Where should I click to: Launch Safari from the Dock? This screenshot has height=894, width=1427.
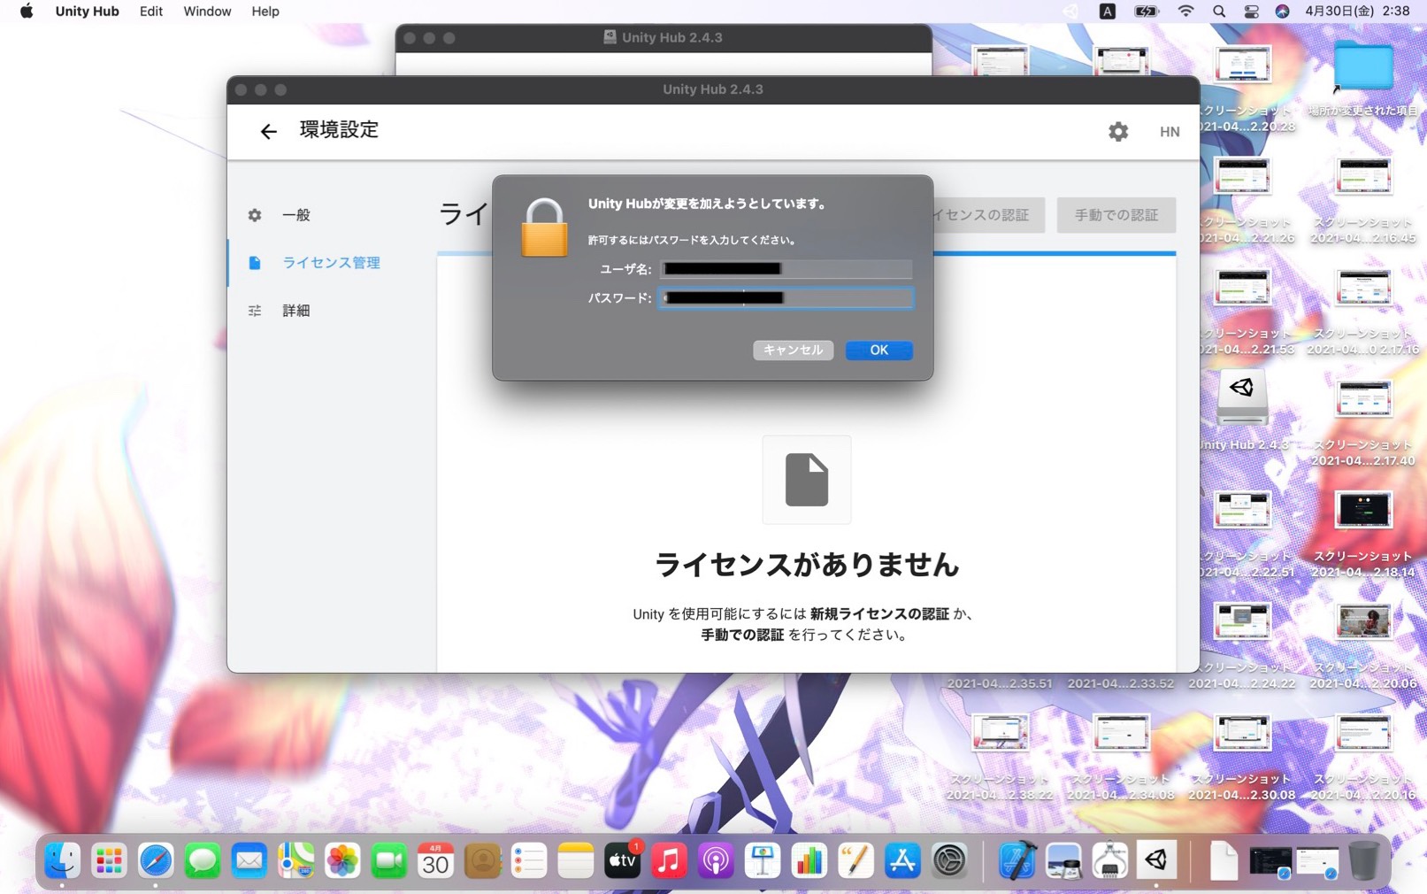pos(156,859)
